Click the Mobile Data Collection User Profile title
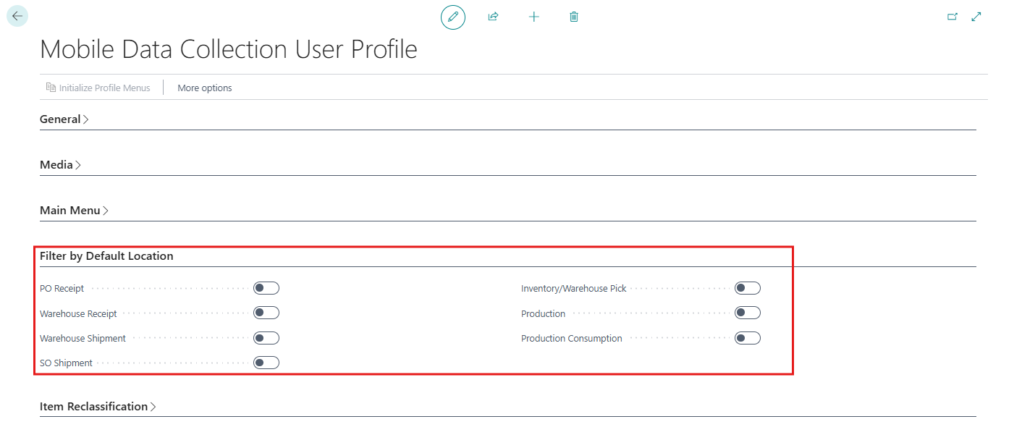The width and height of the screenshot is (1022, 448). pyautogui.click(x=229, y=48)
